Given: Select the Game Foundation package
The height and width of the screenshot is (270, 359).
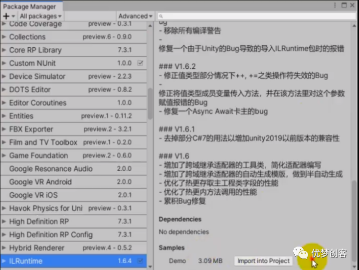Looking at the screenshot, I should pyautogui.click(x=73, y=155).
